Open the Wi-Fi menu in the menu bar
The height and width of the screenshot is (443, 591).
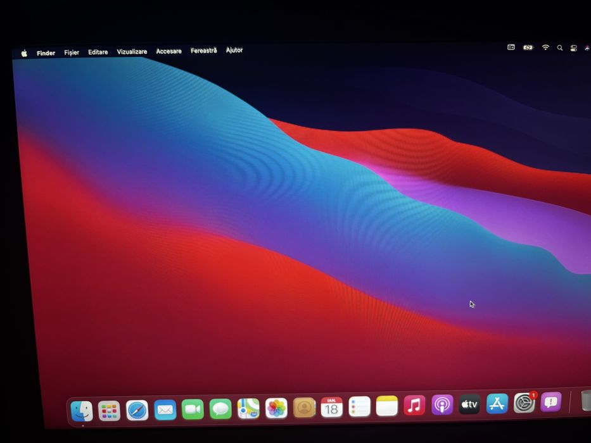point(545,47)
